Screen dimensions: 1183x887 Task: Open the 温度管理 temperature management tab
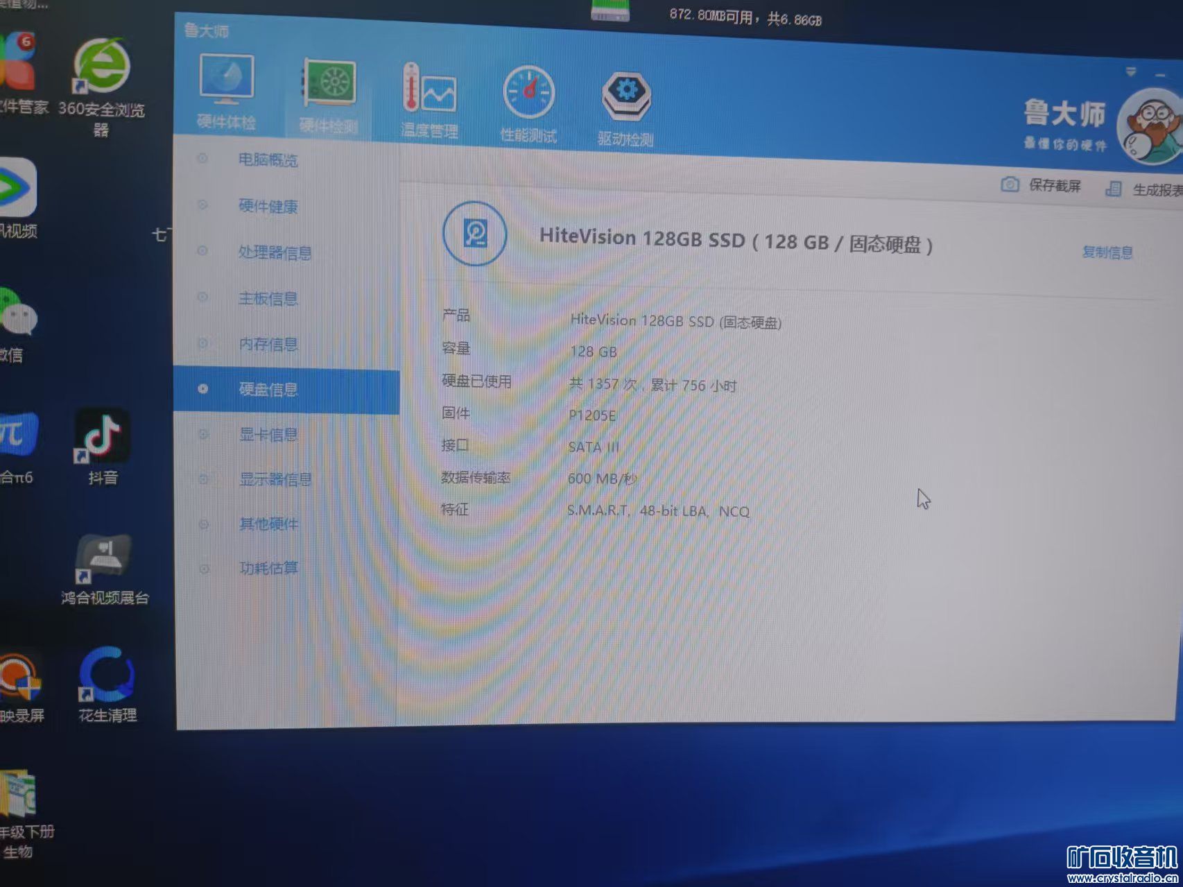429,101
